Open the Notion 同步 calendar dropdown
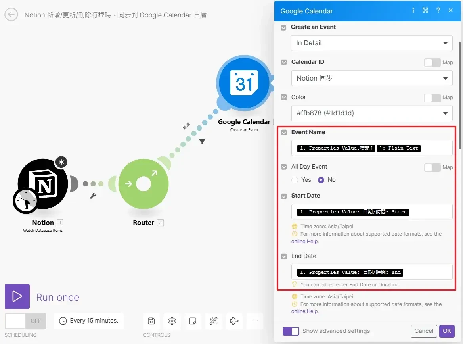 pos(372,78)
